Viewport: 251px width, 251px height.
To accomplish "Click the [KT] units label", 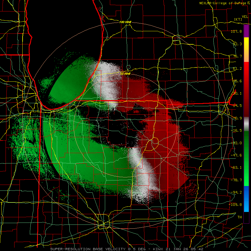I will (238, 19).
